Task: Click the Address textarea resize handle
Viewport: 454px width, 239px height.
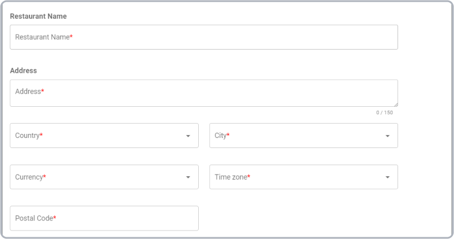Action: (395, 104)
